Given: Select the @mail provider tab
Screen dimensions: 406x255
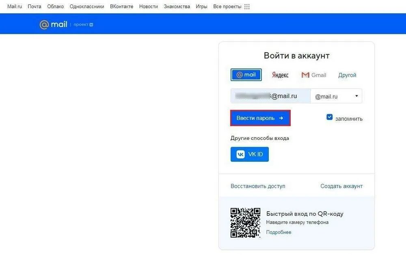Looking at the screenshot, I should pyautogui.click(x=246, y=75).
